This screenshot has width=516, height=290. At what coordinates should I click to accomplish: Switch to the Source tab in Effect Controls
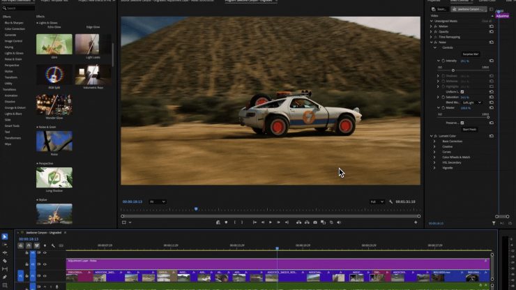click(x=440, y=9)
